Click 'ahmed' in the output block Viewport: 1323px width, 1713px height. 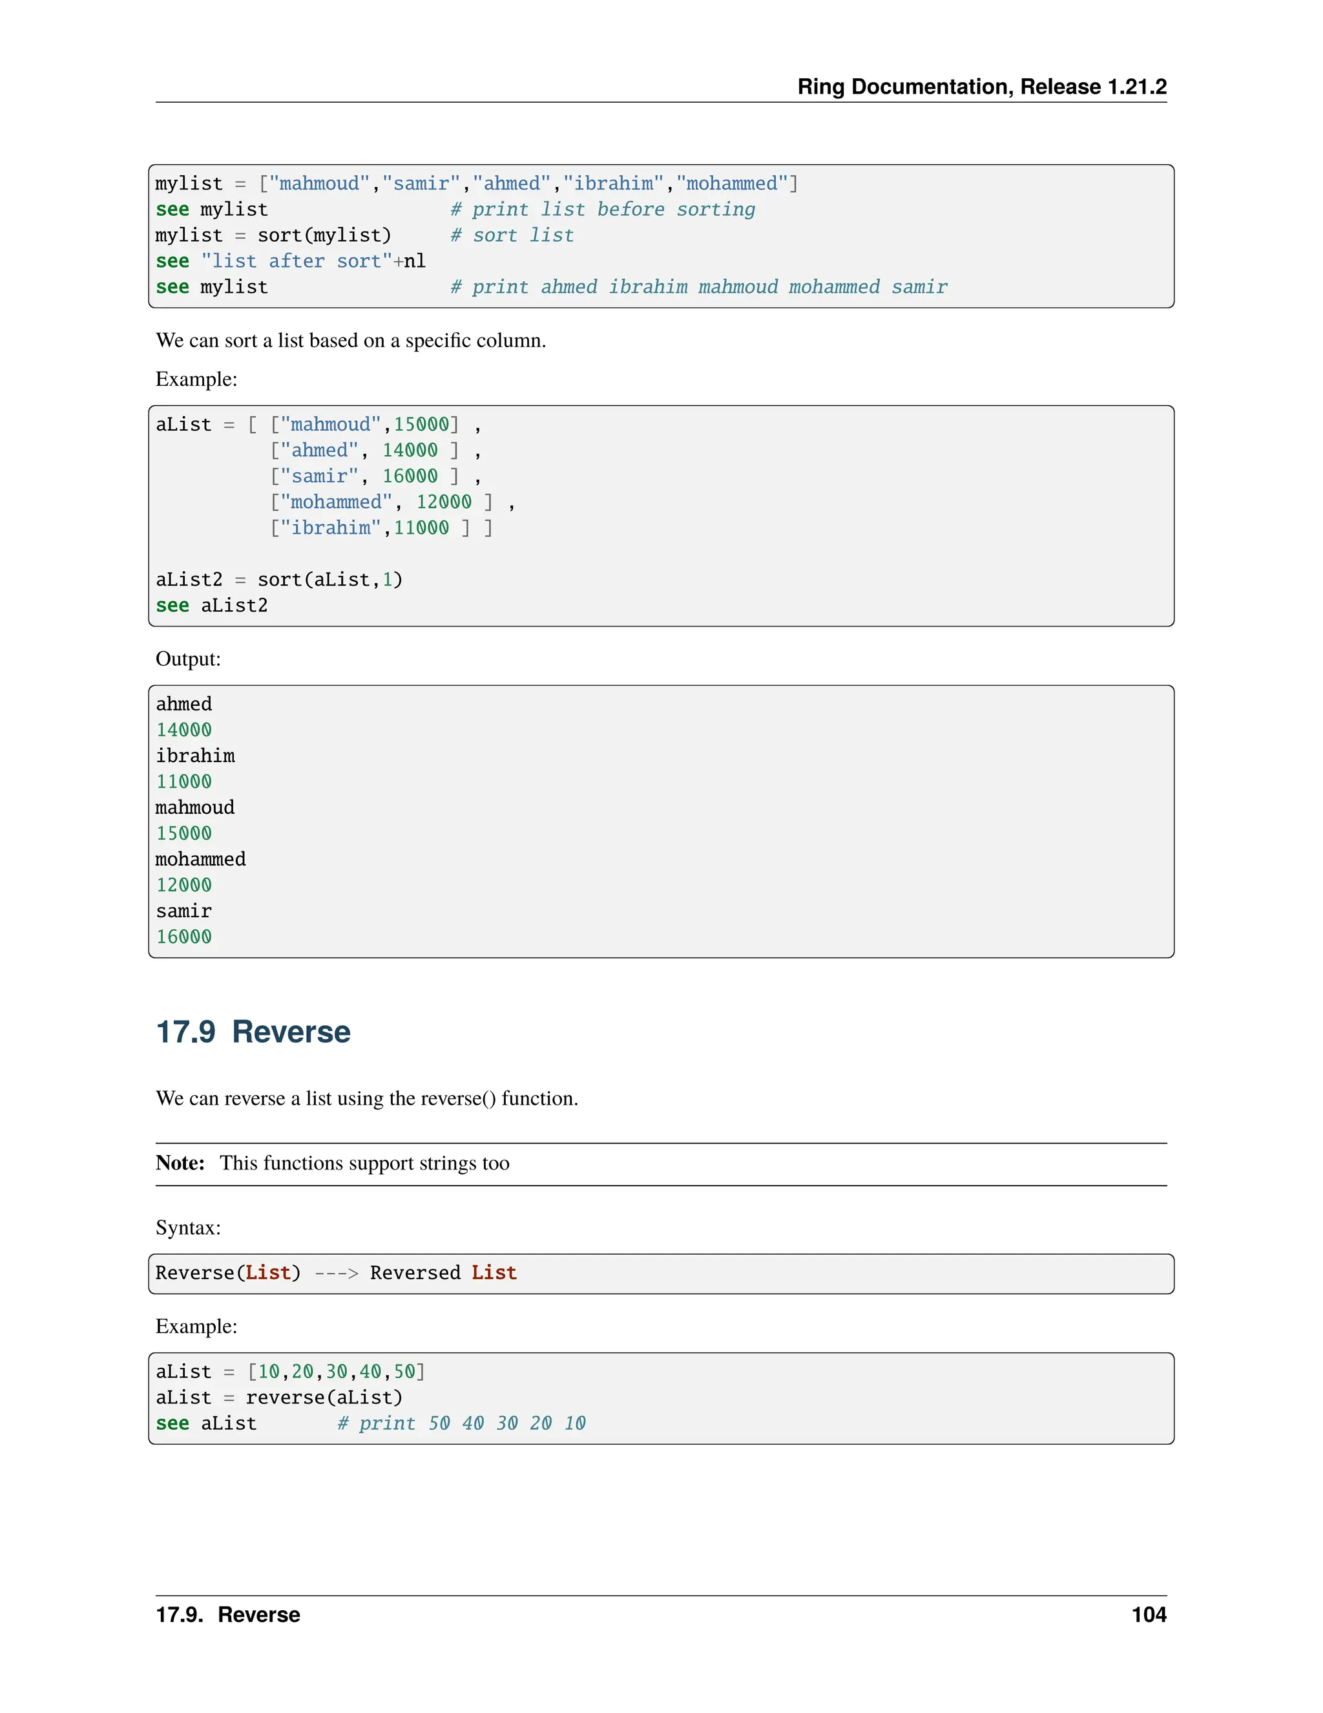pos(183,703)
